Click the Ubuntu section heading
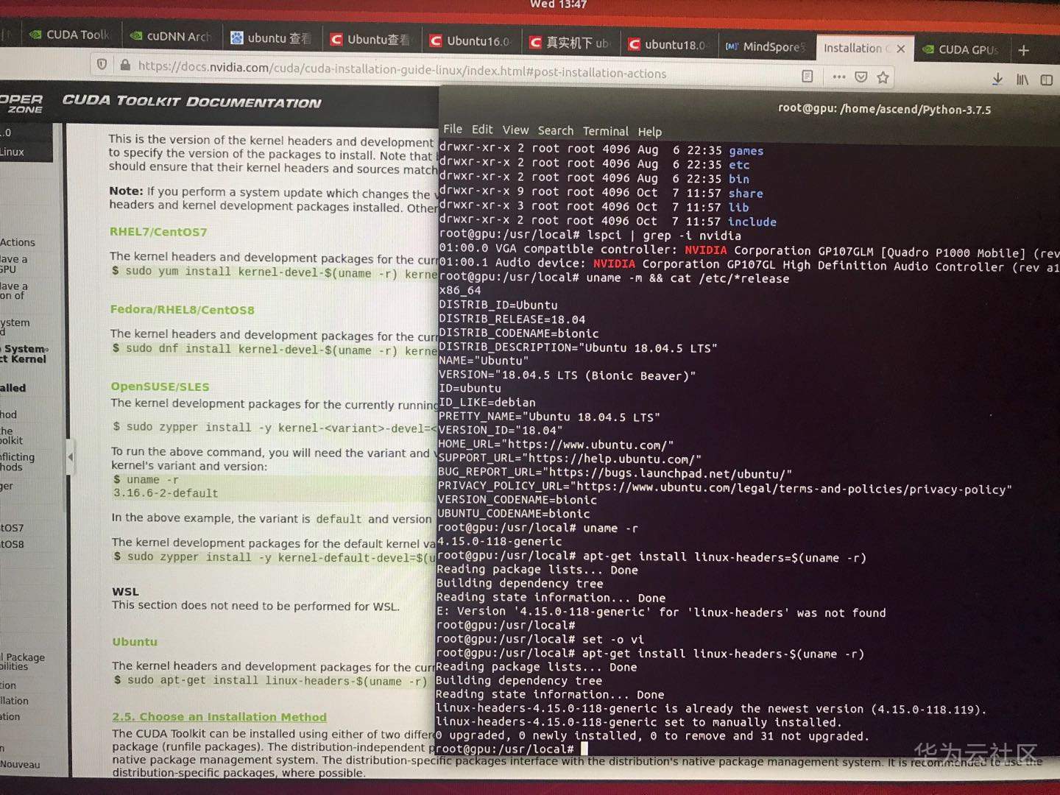1060x795 pixels. 135,642
